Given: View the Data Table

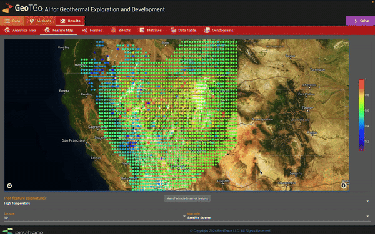Looking at the screenshot, I should point(183,31).
